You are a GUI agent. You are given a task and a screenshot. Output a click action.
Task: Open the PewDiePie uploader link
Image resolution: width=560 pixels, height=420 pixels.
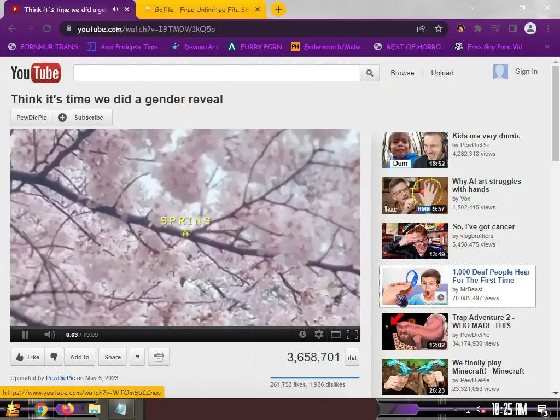coord(60,378)
